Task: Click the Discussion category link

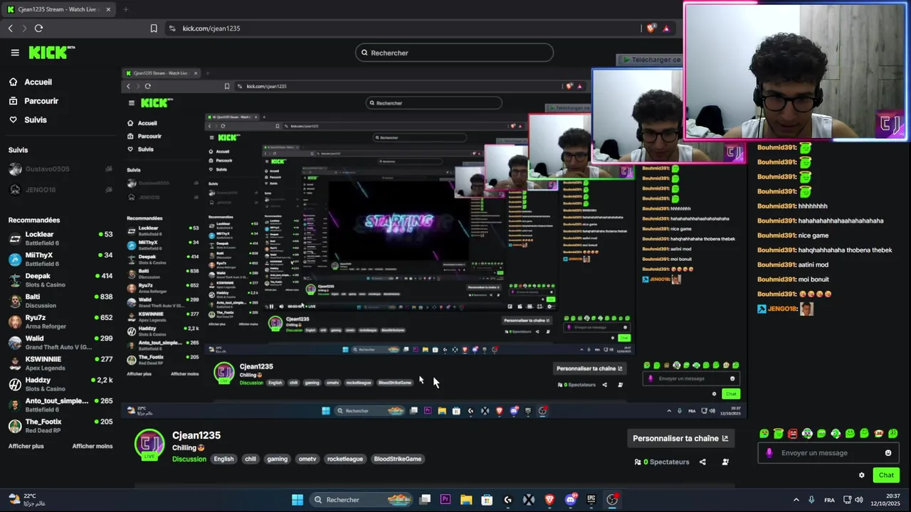Action: tap(189, 459)
